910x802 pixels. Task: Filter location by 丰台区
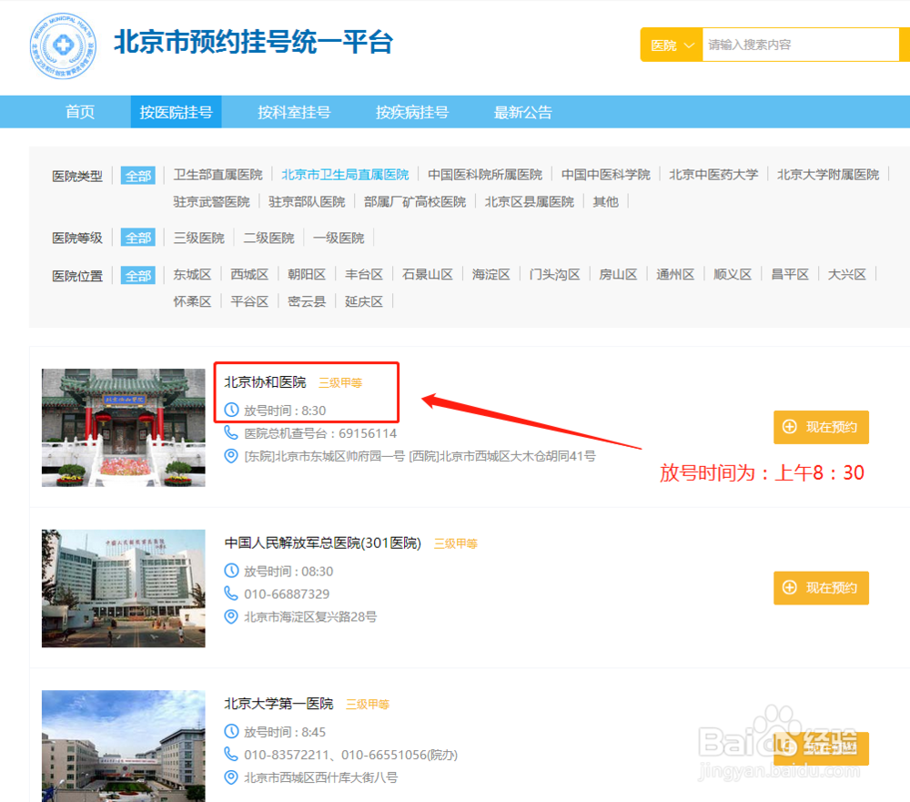point(364,274)
